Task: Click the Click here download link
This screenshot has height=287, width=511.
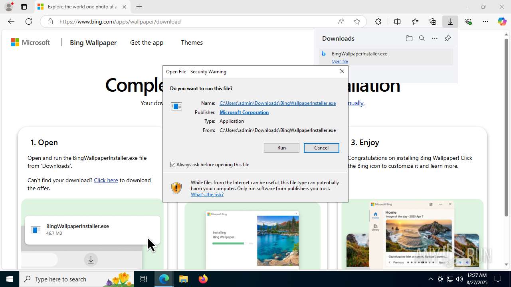Action: (x=106, y=180)
